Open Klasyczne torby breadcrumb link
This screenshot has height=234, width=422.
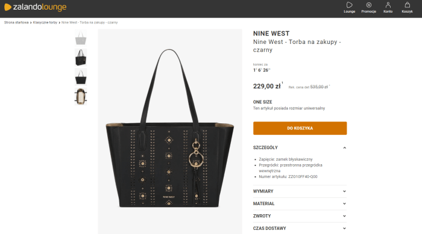coord(45,23)
